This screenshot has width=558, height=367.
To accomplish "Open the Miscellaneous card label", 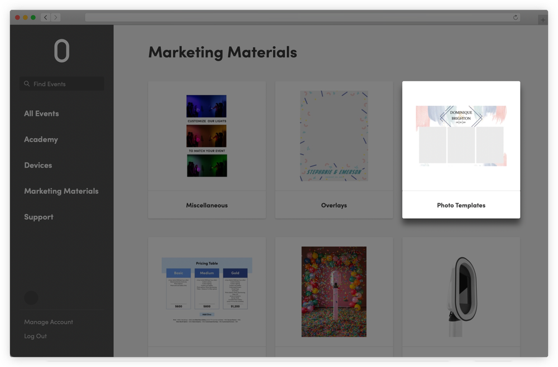I will click(207, 205).
